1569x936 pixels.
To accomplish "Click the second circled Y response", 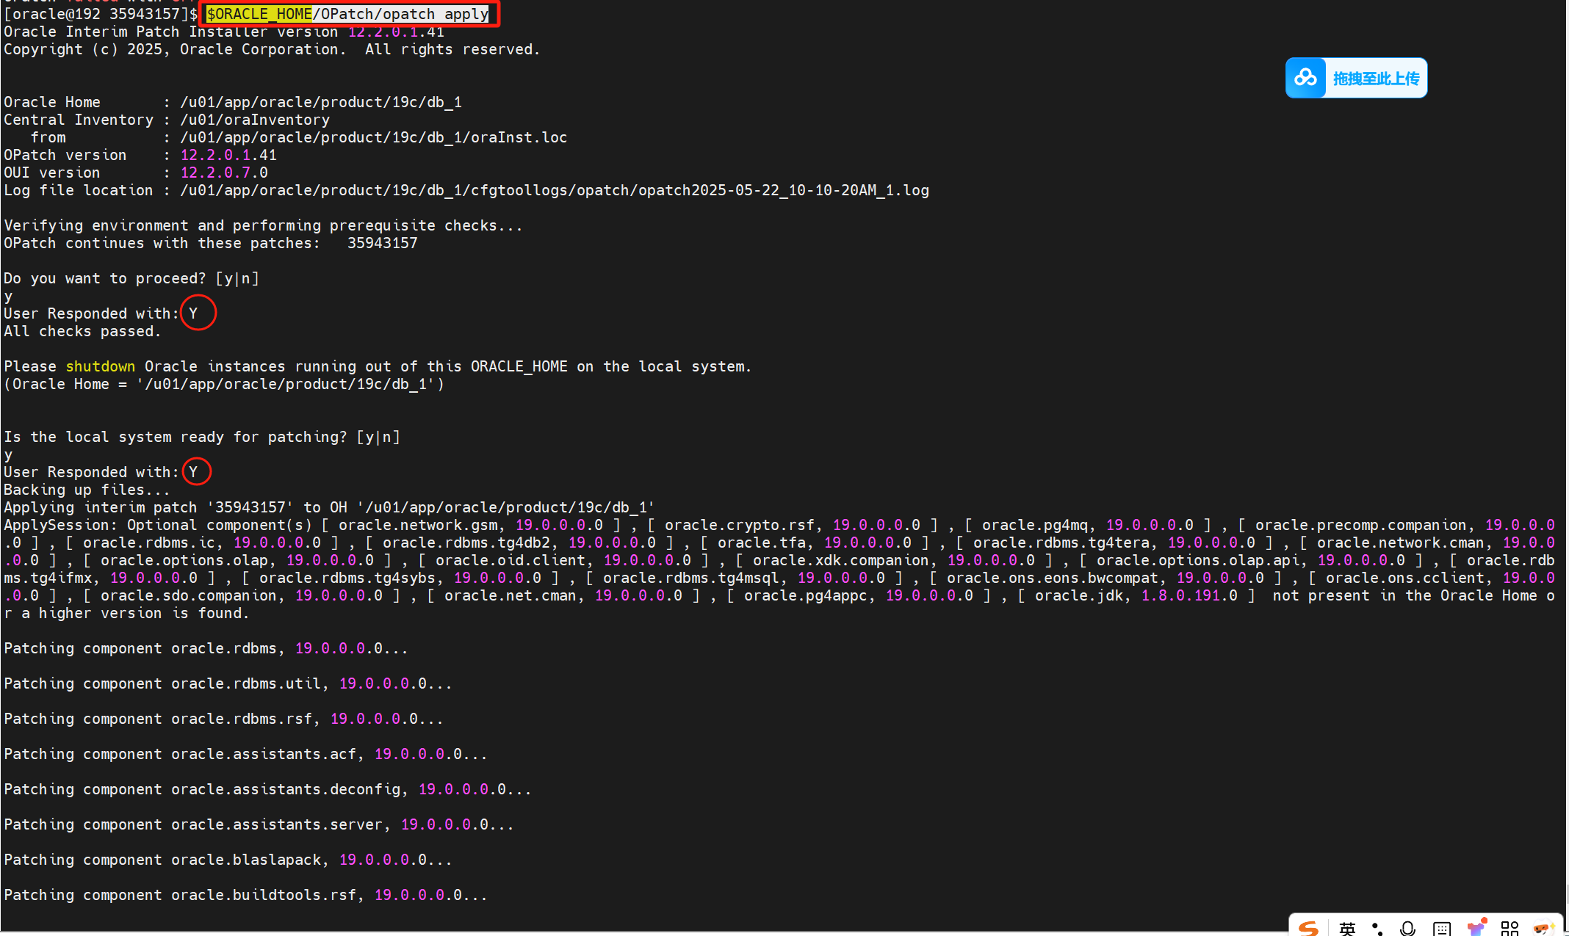I will pos(194,472).
